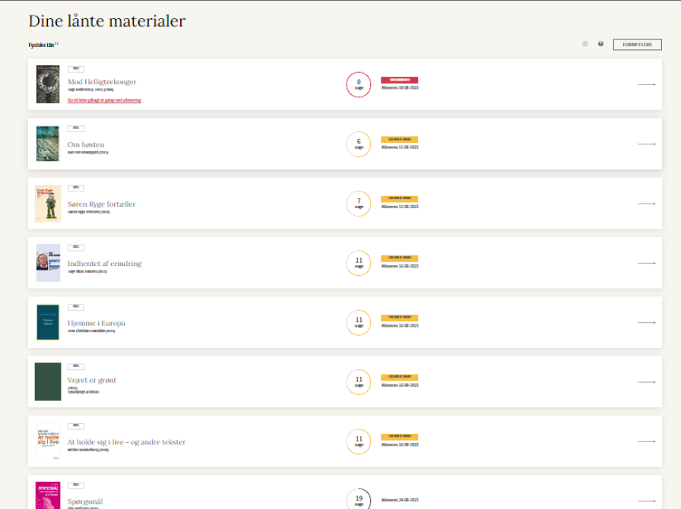Open details arrow for Om høsten
Image resolution: width=681 pixels, height=509 pixels.
(x=646, y=144)
